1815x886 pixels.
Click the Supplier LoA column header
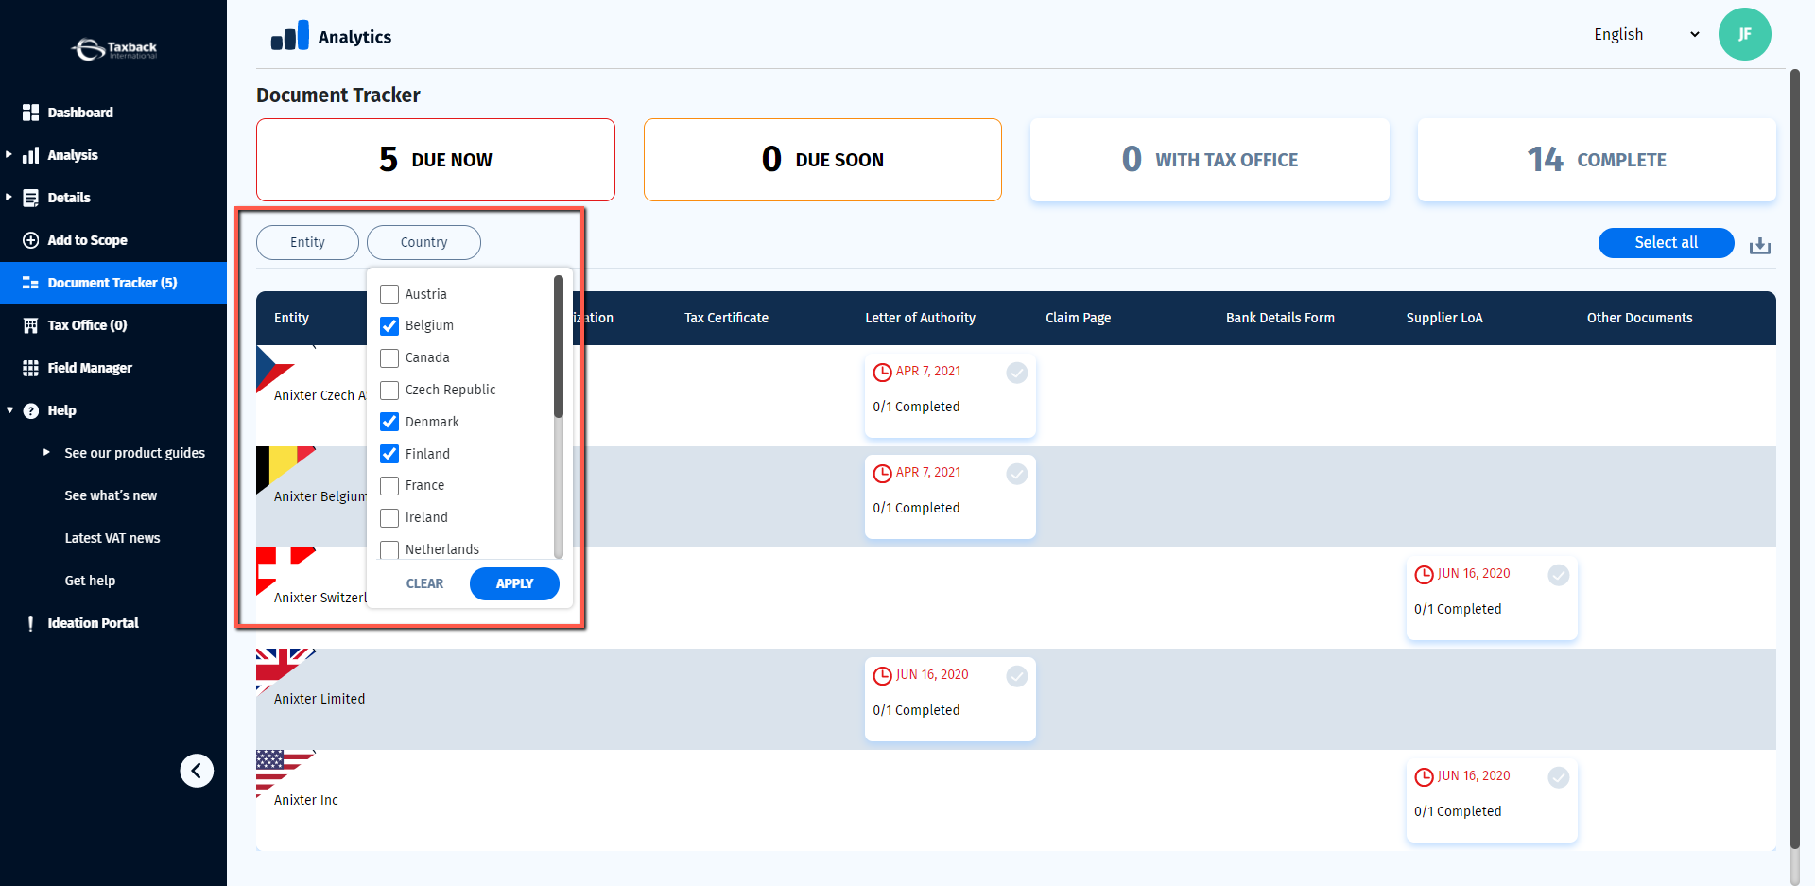(x=1444, y=318)
